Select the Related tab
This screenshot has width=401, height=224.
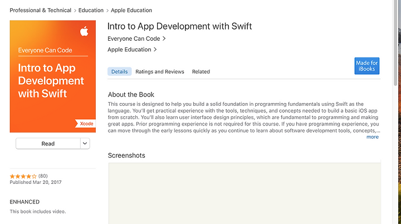click(x=201, y=72)
